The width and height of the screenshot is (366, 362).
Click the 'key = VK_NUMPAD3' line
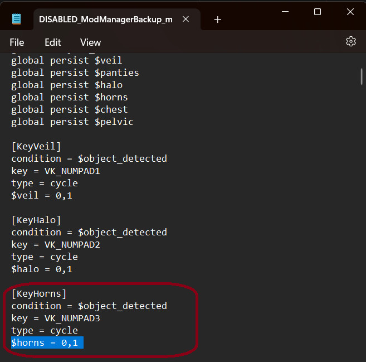point(56,318)
